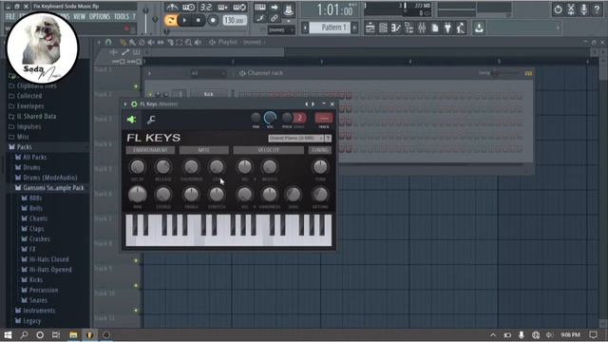Screen dimensions: 608x342
Task: Open the TOOLS menu
Action: point(122,16)
